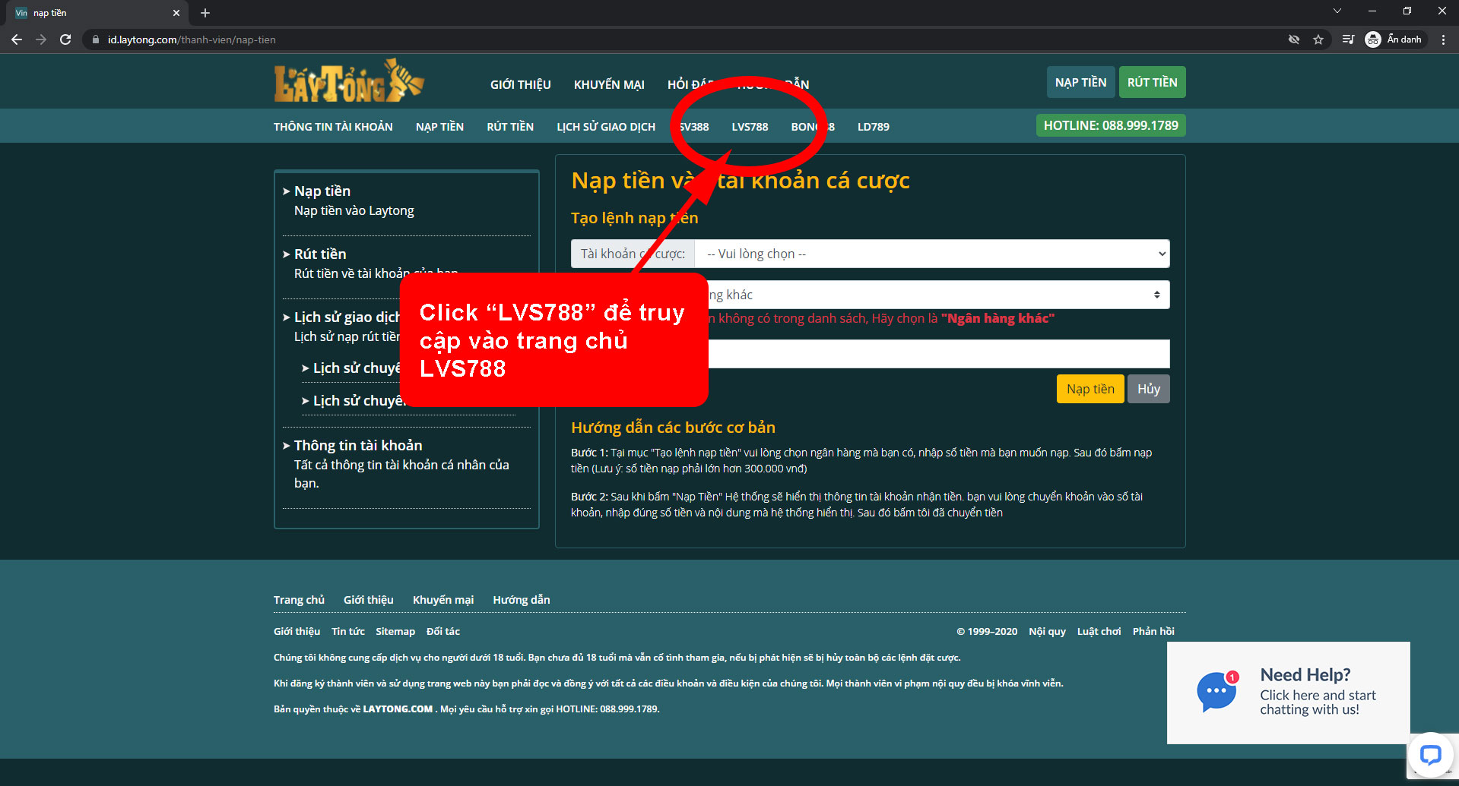Click the padlock site info icon
The image size is (1459, 786).
[x=96, y=39]
